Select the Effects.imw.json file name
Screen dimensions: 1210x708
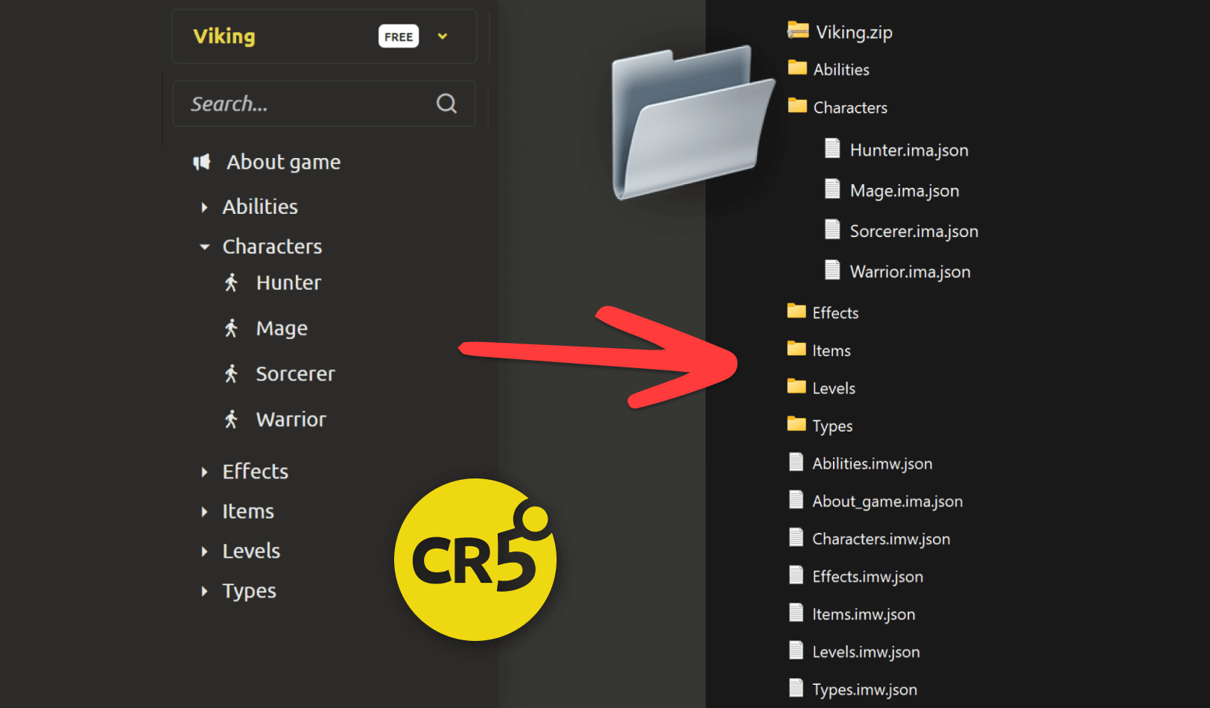[x=867, y=577]
